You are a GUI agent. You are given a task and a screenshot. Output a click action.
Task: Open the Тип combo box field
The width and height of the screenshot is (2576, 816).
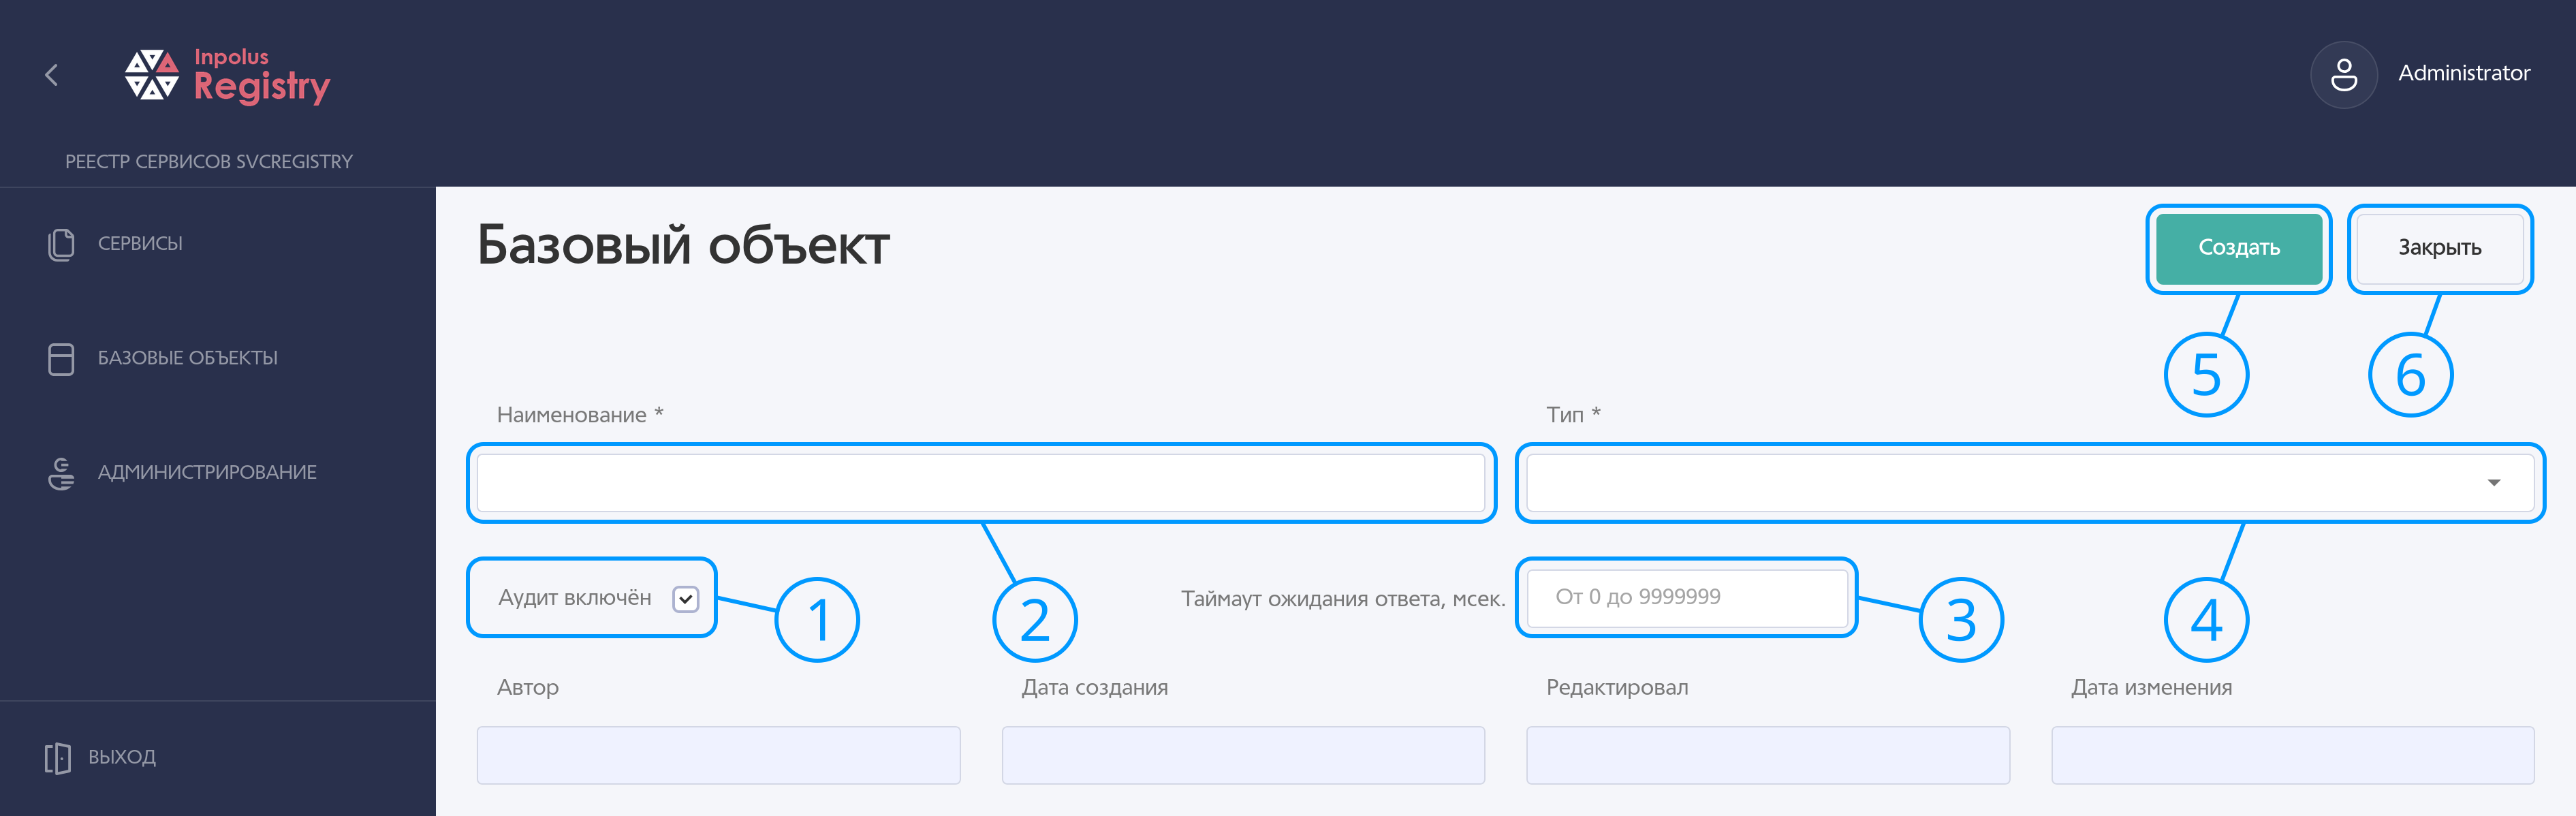[2029, 483]
